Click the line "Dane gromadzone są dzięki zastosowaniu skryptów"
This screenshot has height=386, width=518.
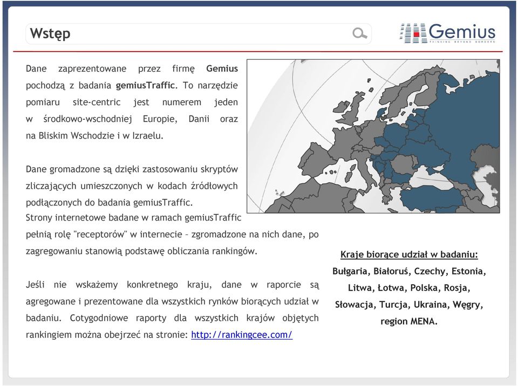(x=132, y=169)
